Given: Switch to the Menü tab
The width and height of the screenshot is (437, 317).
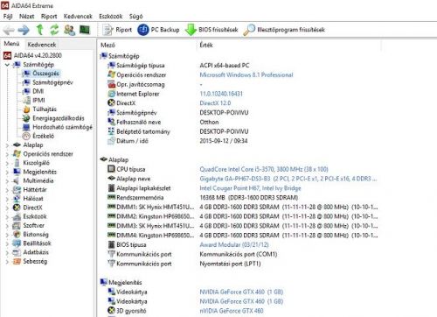Looking at the screenshot, I should [11, 44].
